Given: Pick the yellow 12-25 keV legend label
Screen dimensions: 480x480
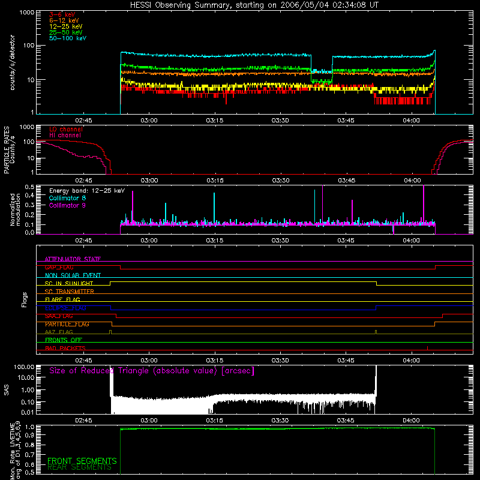Looking at the screenshot, I should pos(66,26).
